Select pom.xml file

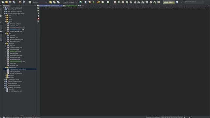tap(12, 89)
